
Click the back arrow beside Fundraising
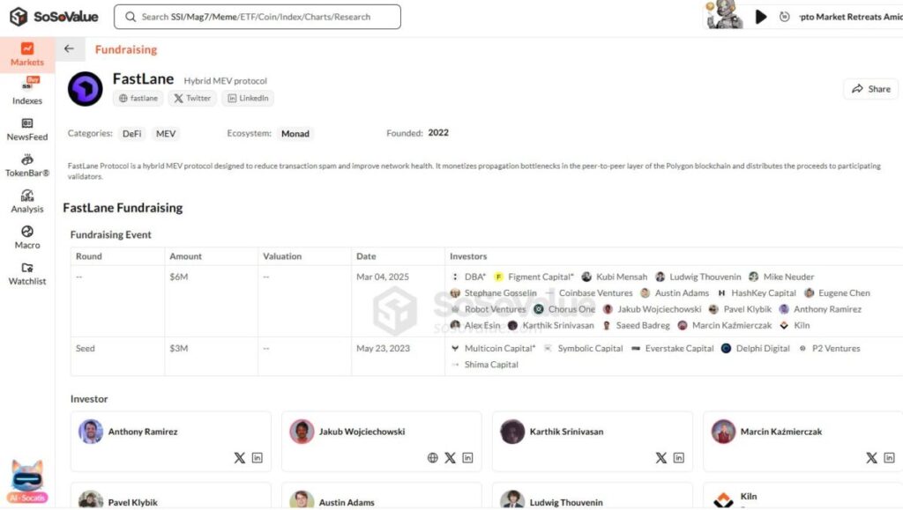click(69, 48)
